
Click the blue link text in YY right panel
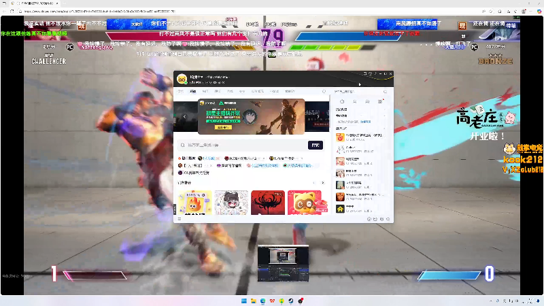pos(365,122)
